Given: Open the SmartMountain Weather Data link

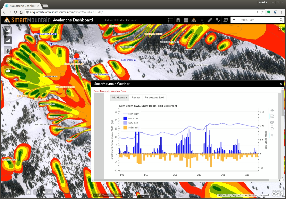Looking at the screenshot, I should point(110,91).
